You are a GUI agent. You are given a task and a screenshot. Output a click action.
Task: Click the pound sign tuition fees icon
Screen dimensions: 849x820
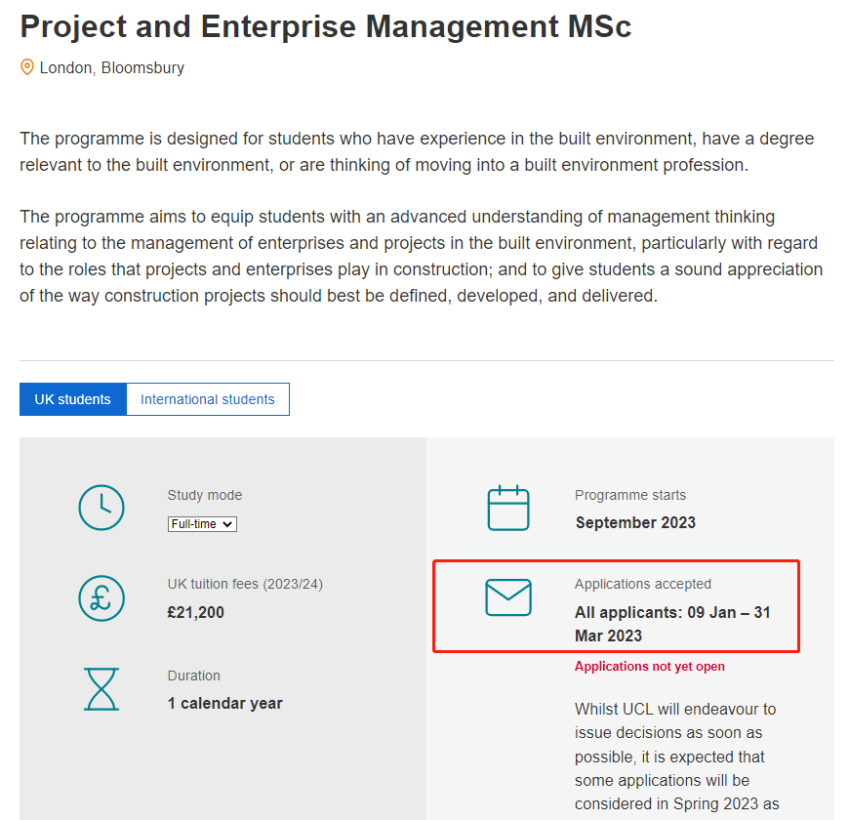pos(101,598)
